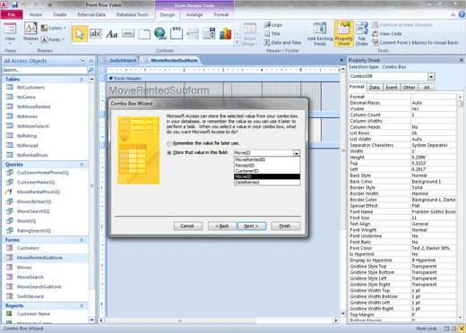Toggle the Property Sheet button

point(344,34)
